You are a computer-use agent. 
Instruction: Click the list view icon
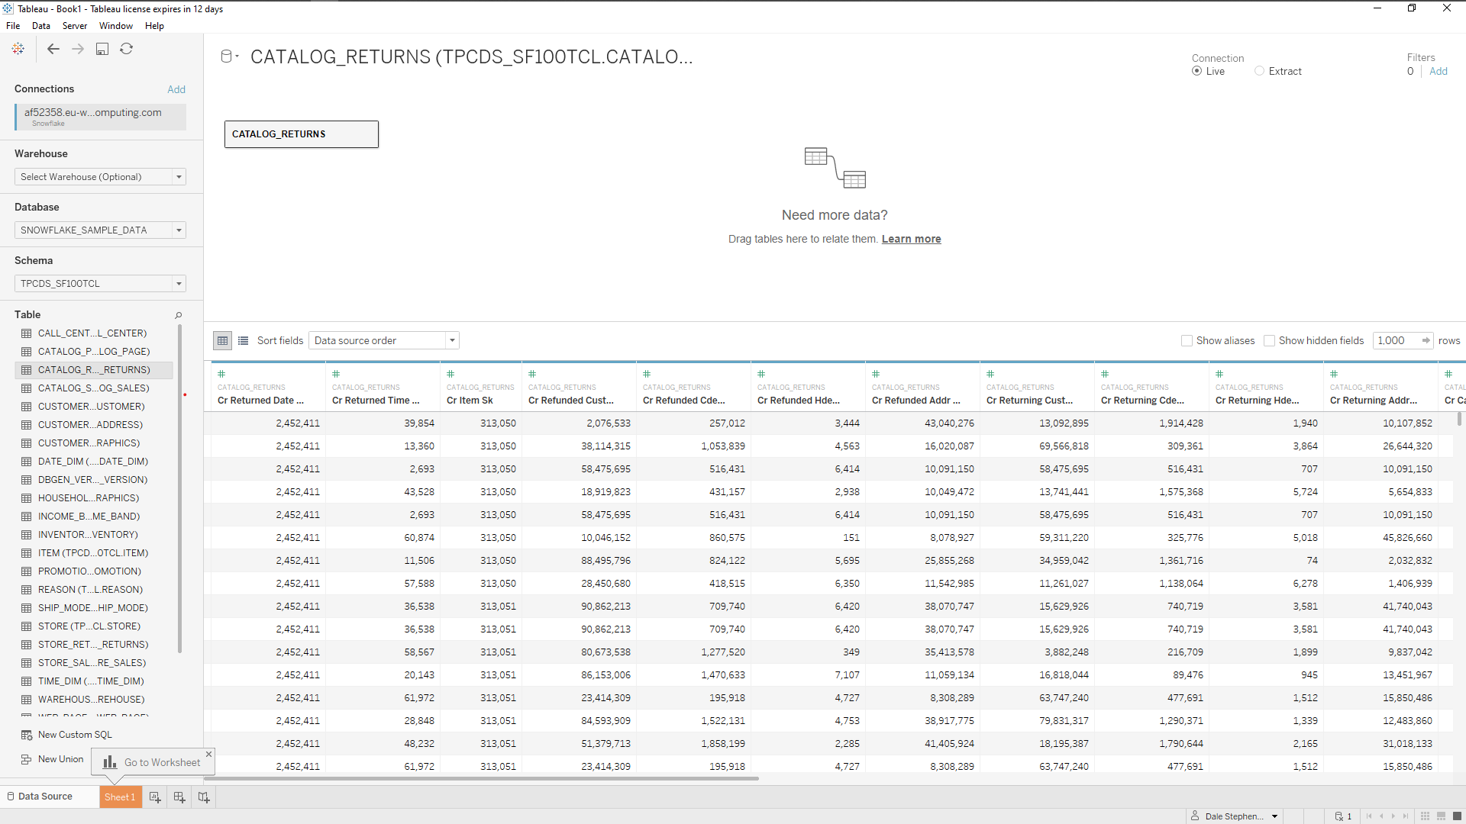[x=243, y=340]
